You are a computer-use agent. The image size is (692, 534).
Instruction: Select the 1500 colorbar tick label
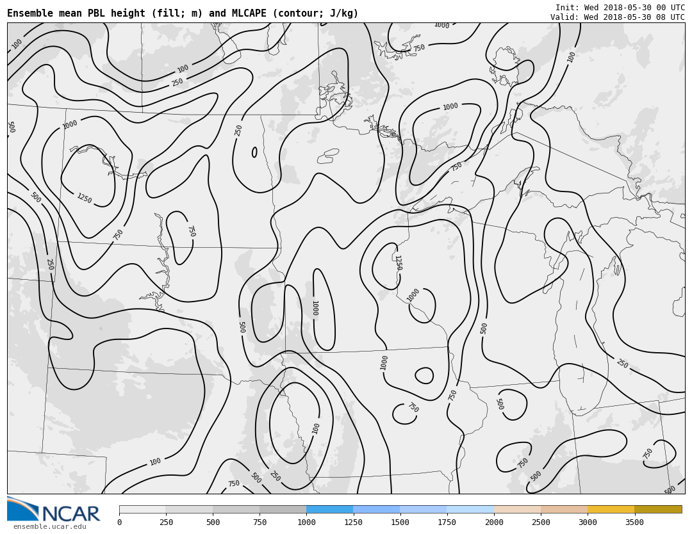pyautogui.click(x=400, y=522)
